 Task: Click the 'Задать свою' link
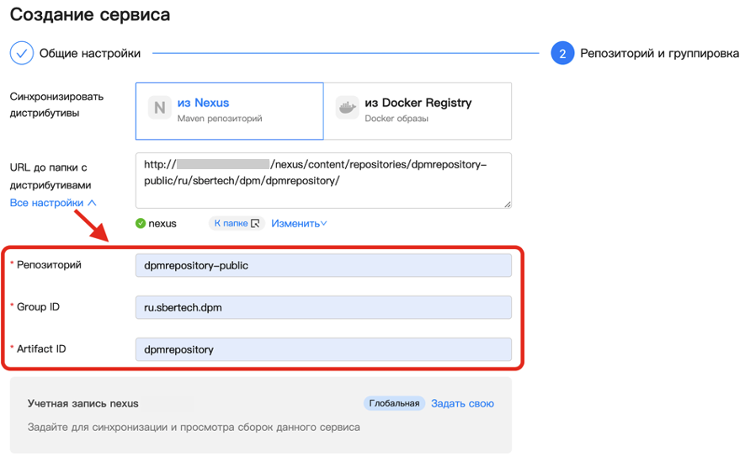point(462,404)
